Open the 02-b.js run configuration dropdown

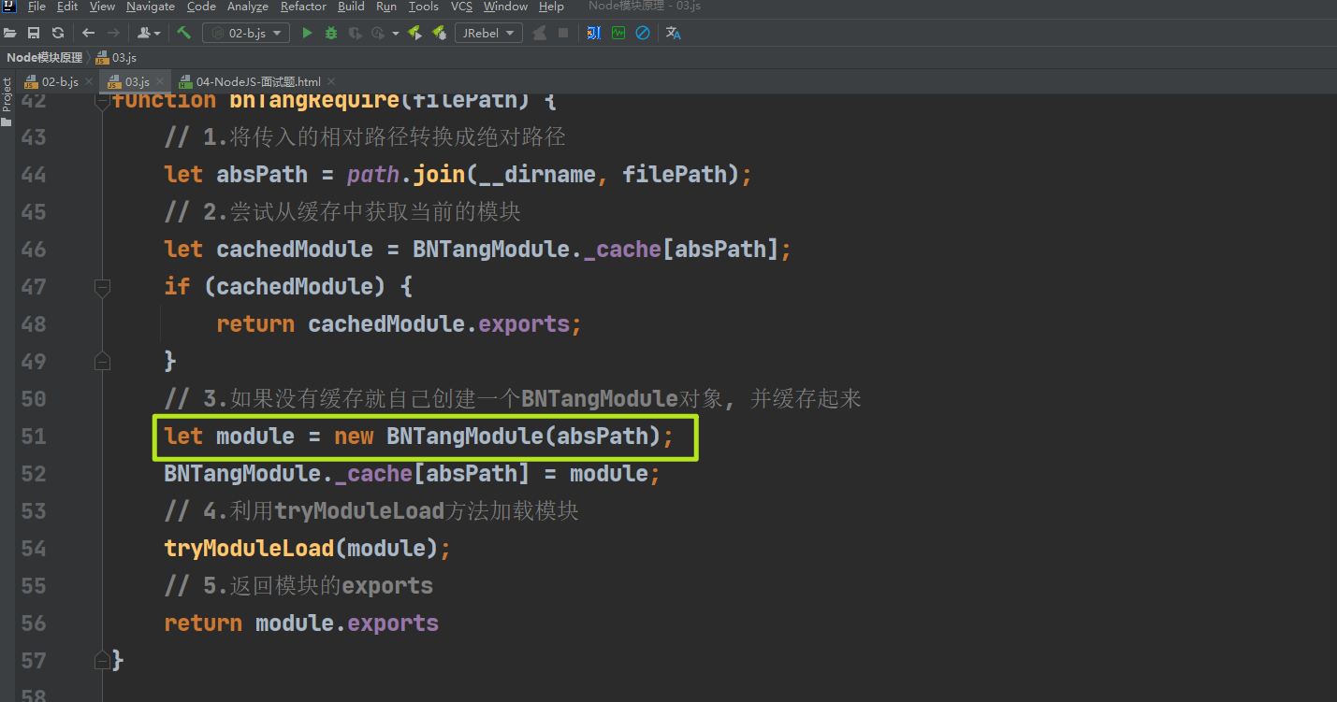(x=246, y=33)
